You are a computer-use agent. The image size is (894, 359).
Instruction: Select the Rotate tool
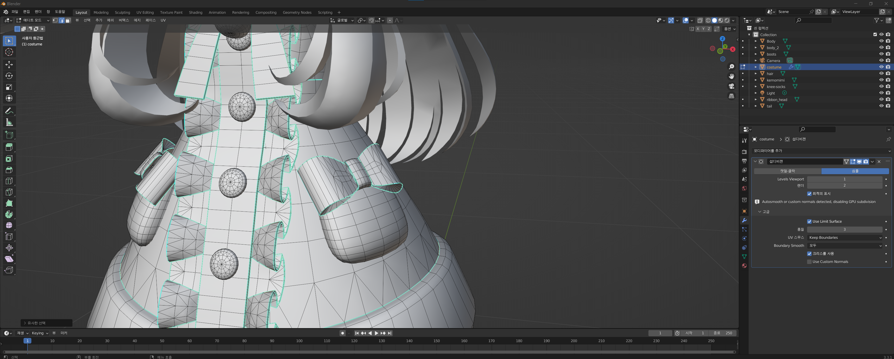click(x=9, y=76)
